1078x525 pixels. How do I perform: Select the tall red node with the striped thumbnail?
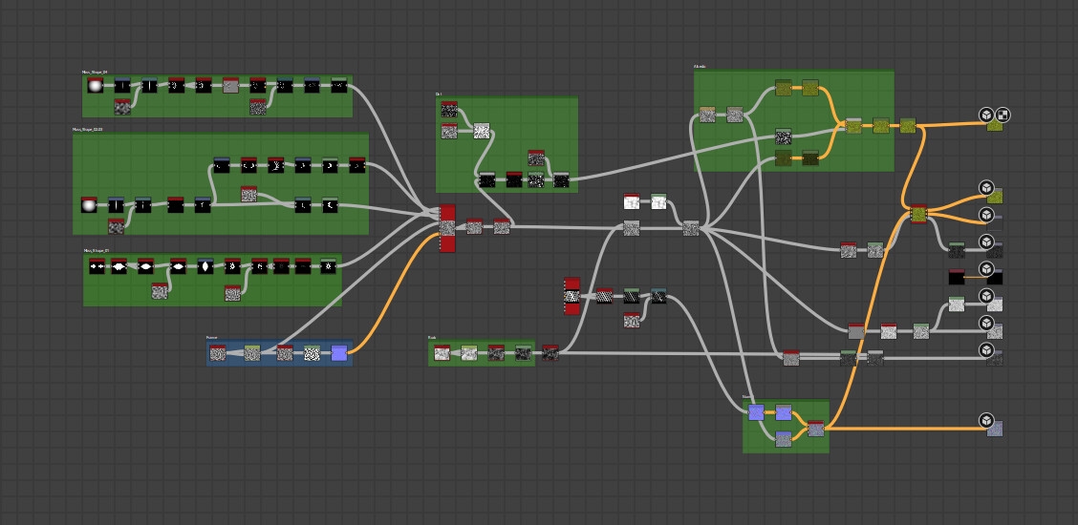(571, 297)
